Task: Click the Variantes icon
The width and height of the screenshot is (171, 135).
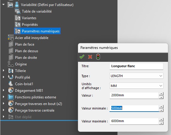Action: (x=18, y=18)
